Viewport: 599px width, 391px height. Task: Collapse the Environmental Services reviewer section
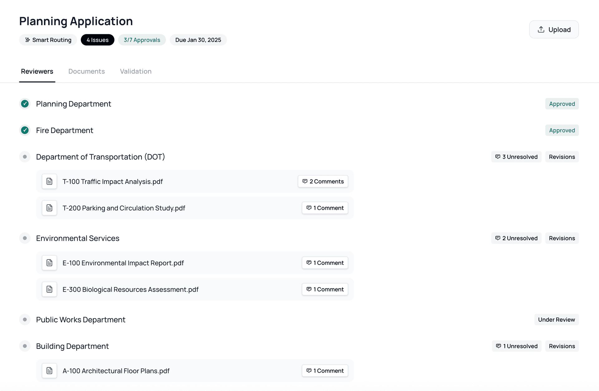[x=78, y=238]
